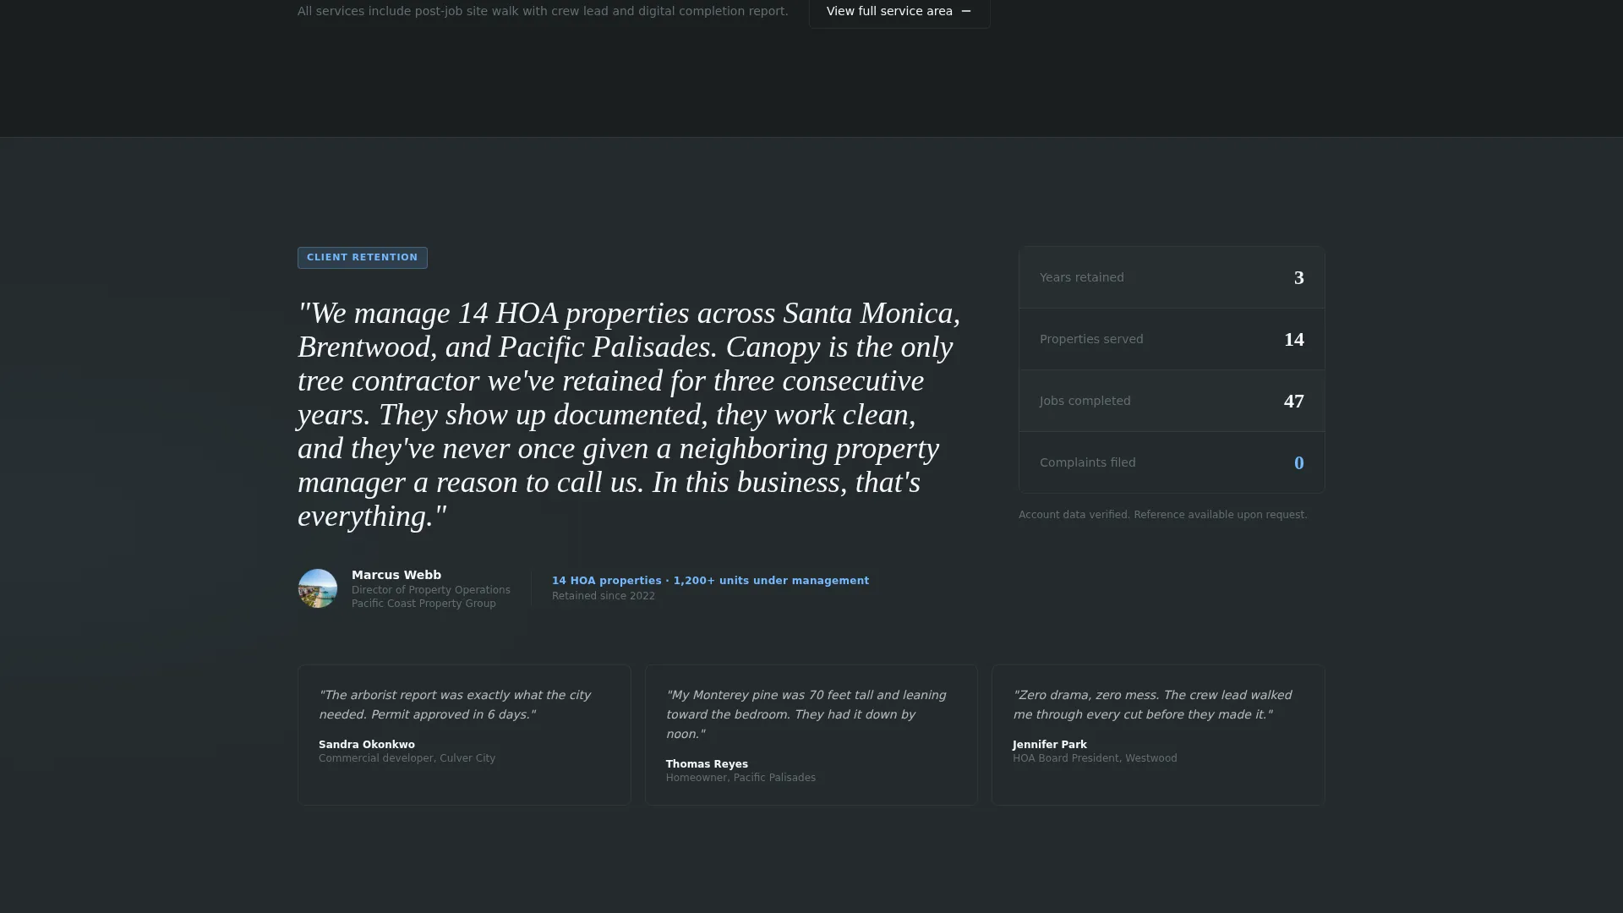This screenshot has height=913, width=1623.
Task: Click the 47 jobs completed number
Action: pyautogui.click(x=1293, y=401)
